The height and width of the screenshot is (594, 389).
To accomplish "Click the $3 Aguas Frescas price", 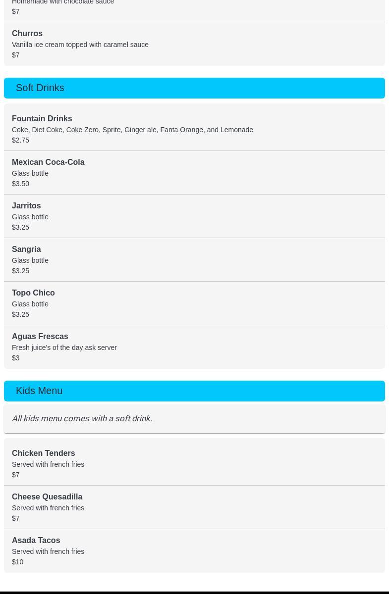I will [16, 358].
